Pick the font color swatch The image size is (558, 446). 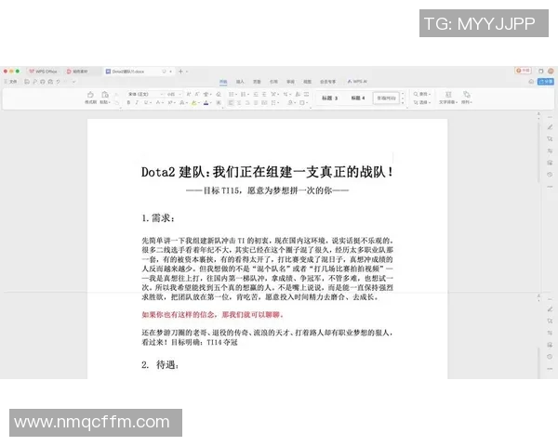click(206, 102)
